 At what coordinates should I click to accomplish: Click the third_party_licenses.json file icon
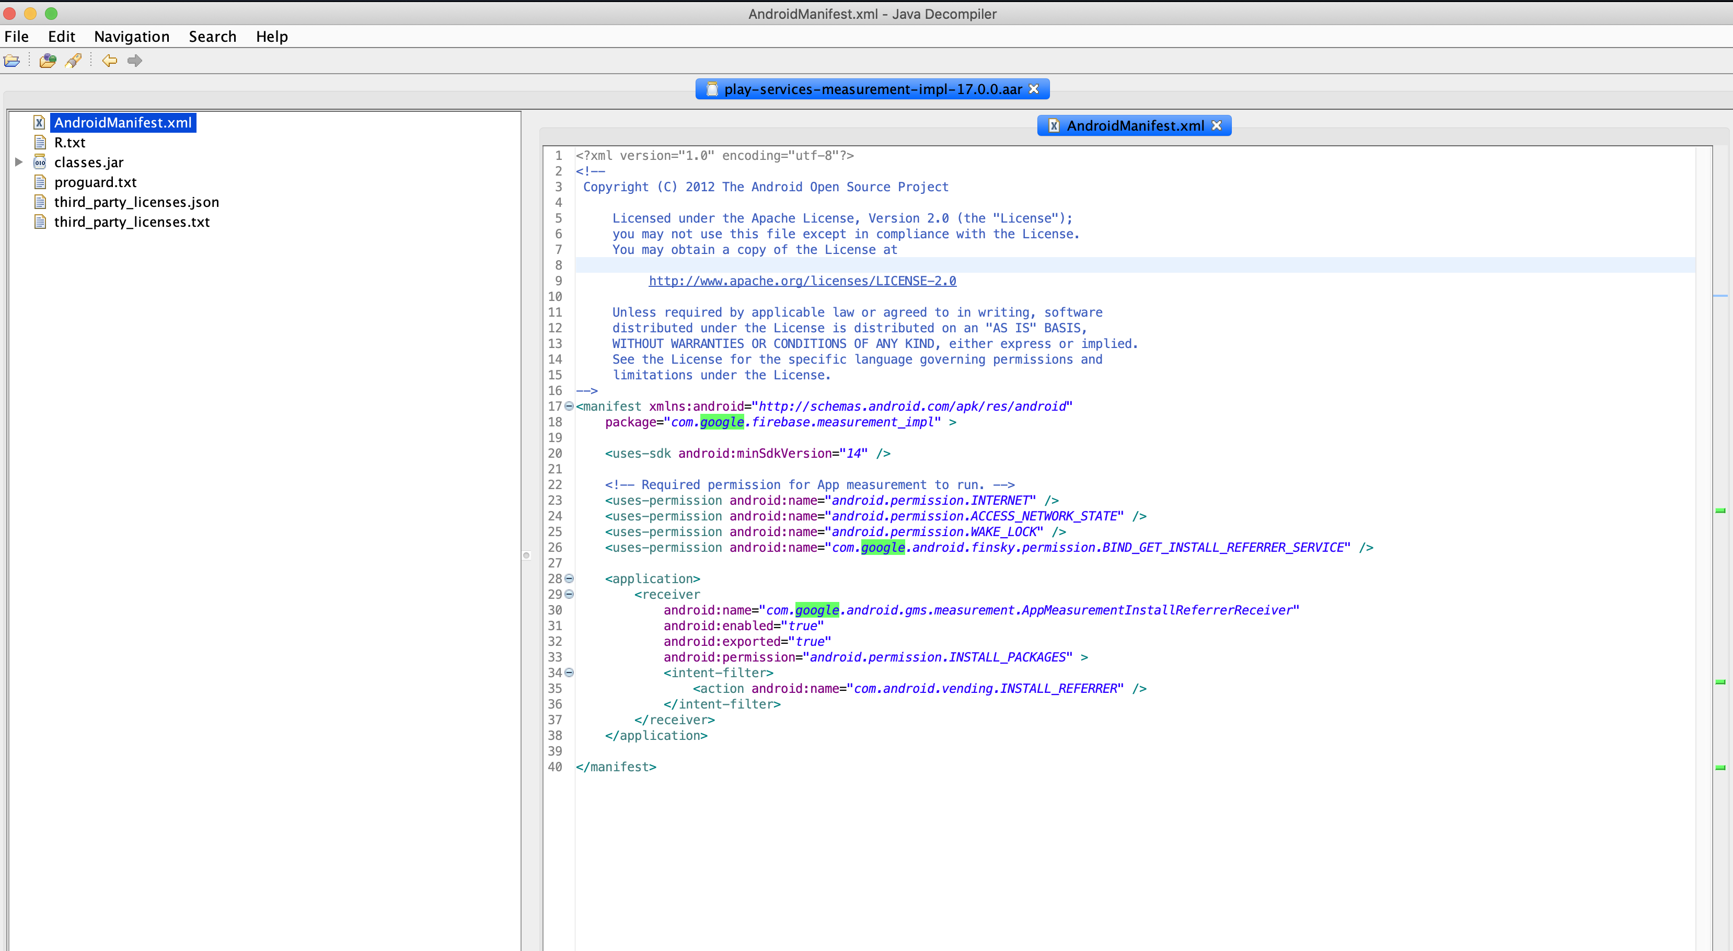pos(40,202)
